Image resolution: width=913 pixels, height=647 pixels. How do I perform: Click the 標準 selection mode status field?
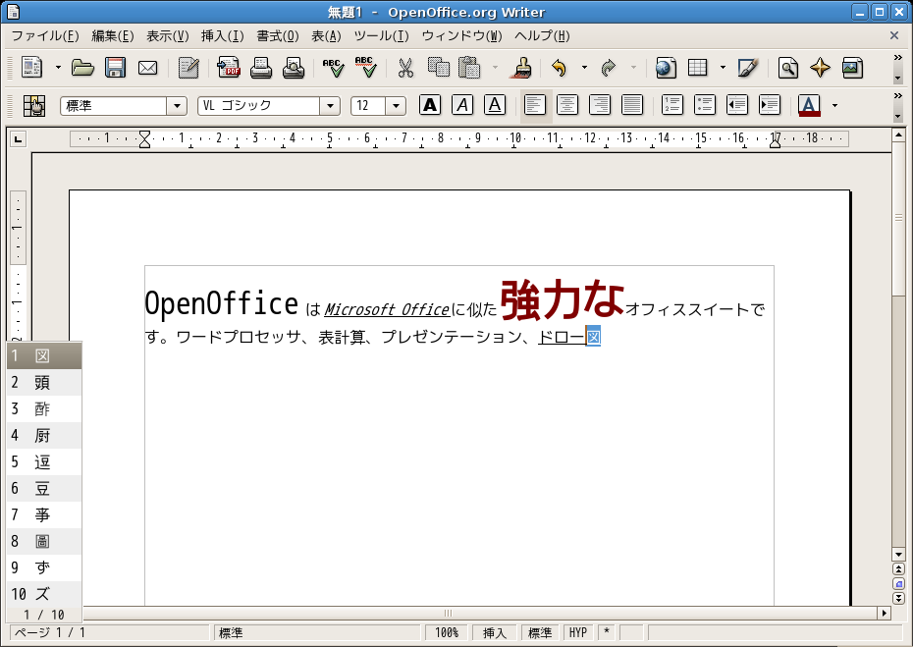coord(540,632)
